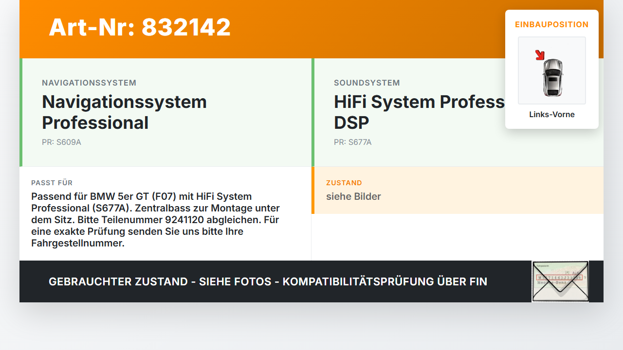Click the red arrow on car diagram

540,55
